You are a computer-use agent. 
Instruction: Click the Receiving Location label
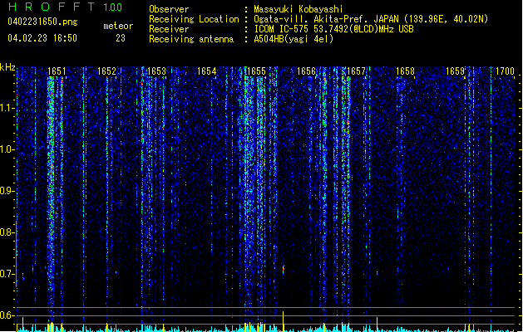click(194, 19)
